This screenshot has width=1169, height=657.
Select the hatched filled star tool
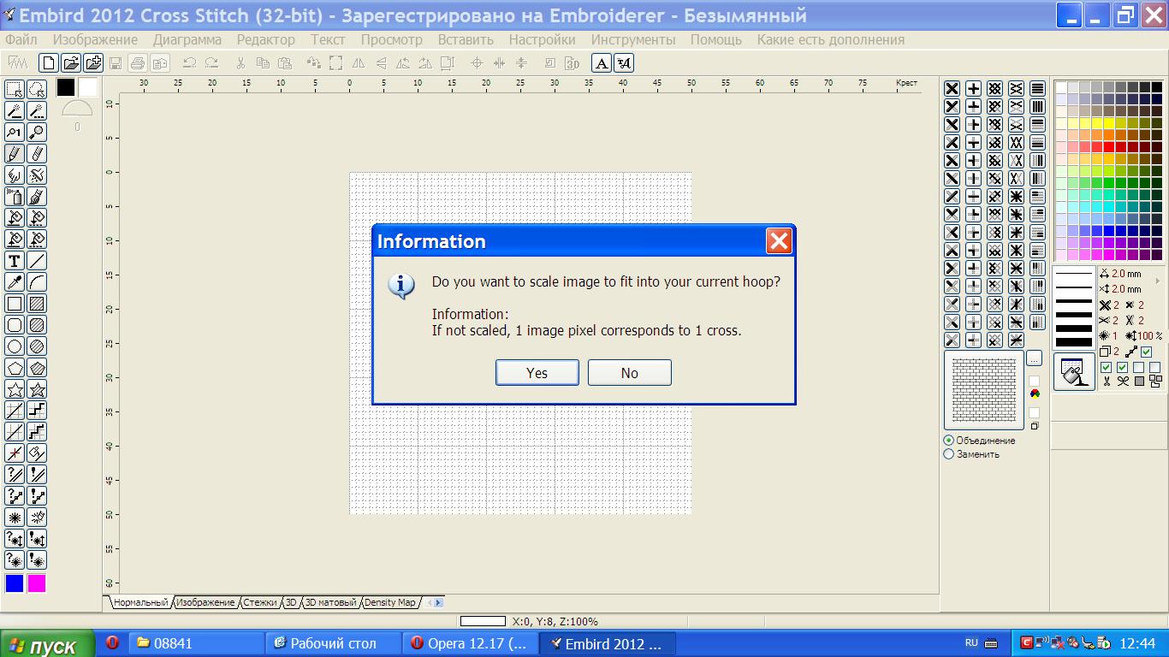[x=37, y=389]
